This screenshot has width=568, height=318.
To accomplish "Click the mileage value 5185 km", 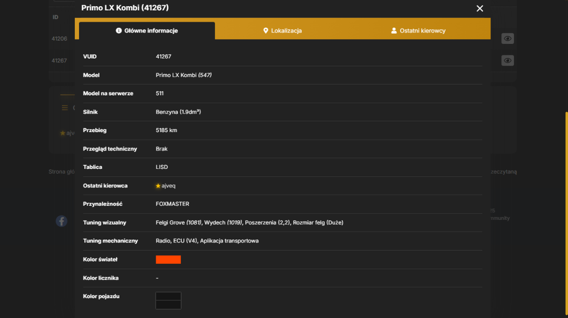I will coord(166,130).
